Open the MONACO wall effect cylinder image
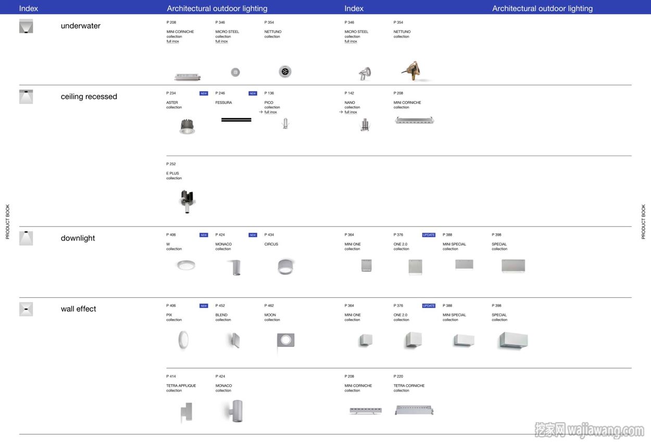The height and width of the screenshot is (444, 651). (237, 411)
